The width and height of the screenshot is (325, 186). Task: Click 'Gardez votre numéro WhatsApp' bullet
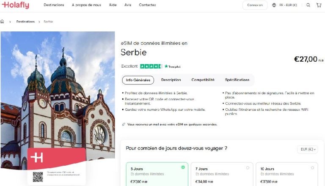(x=165, y=109)
